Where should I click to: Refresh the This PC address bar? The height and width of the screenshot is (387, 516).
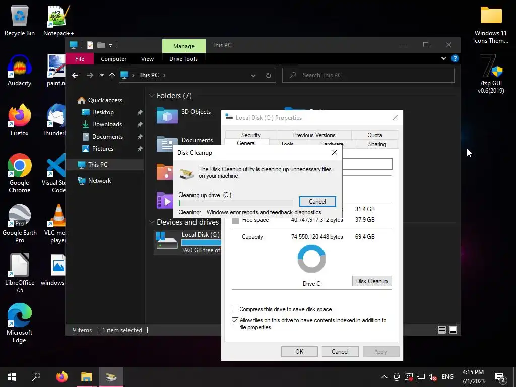click(269, 76)
